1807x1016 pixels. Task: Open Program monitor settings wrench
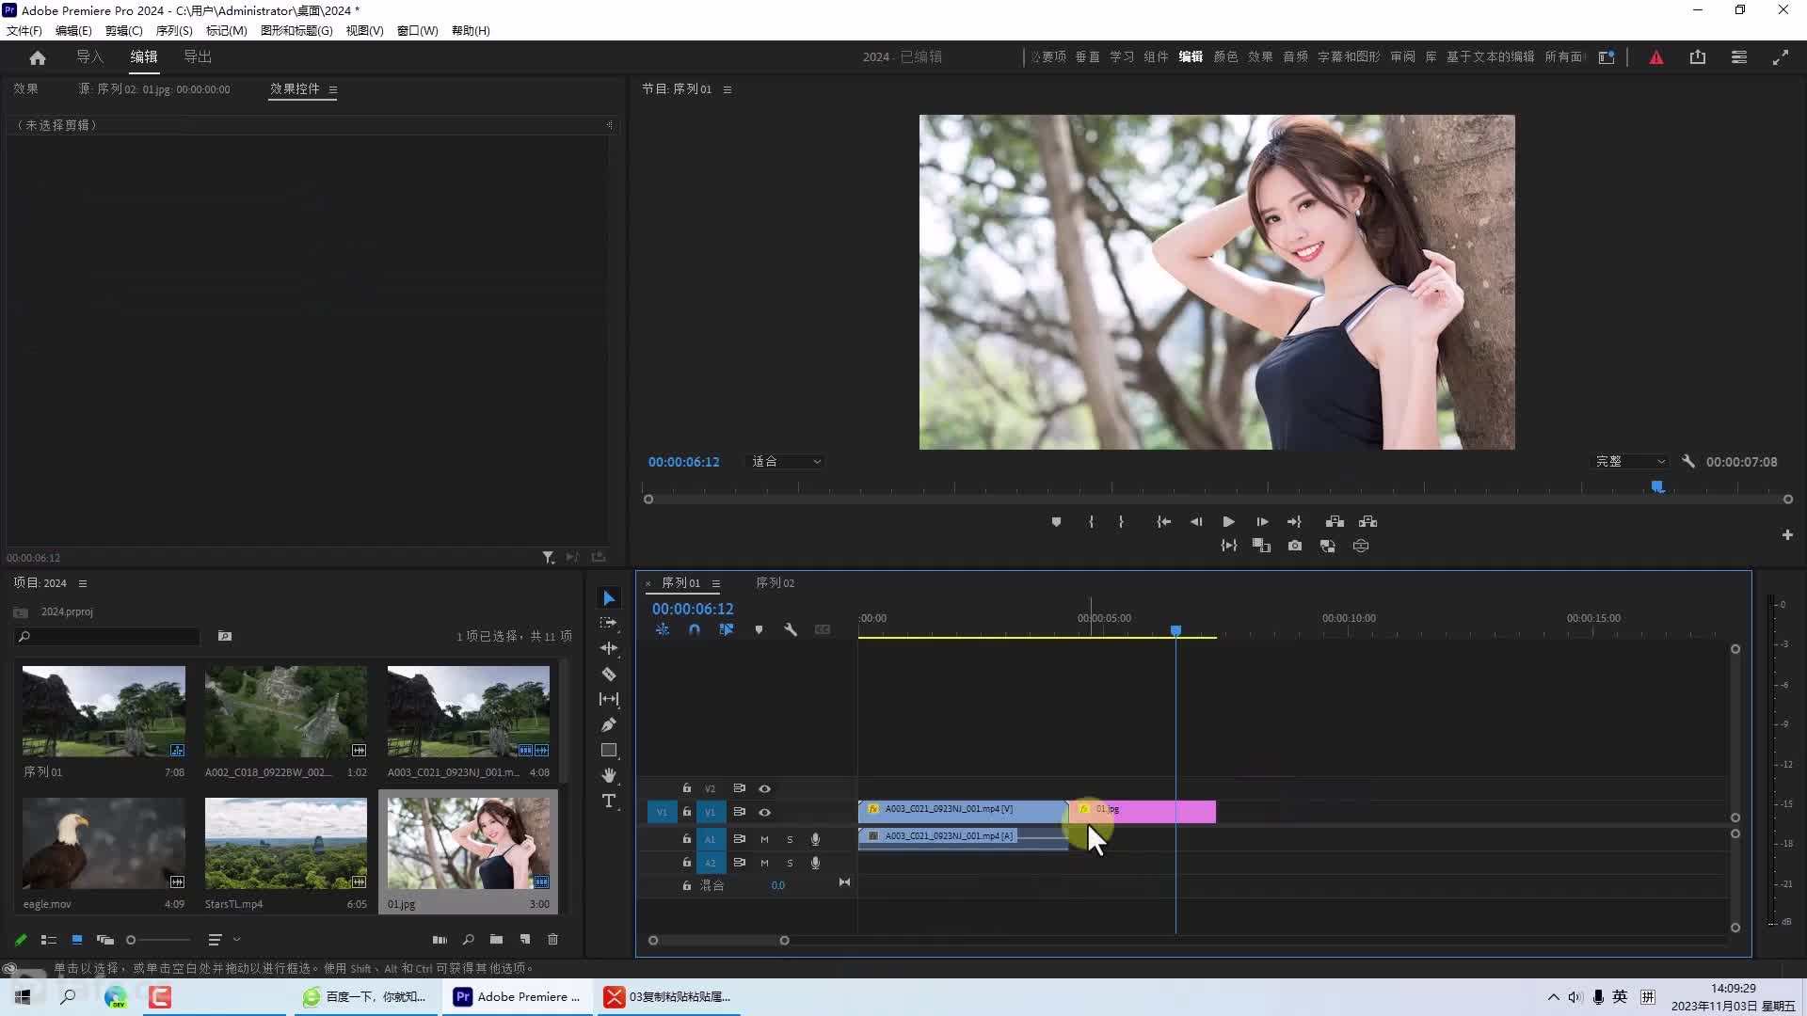tap(1688, 462)
